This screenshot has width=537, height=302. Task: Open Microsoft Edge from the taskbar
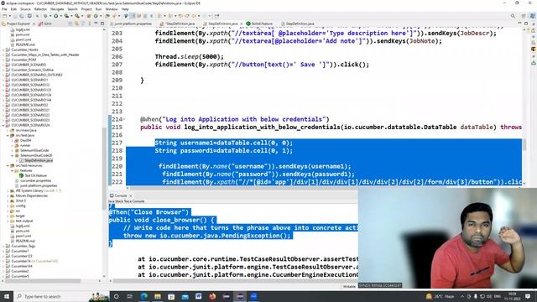(143, 296)
